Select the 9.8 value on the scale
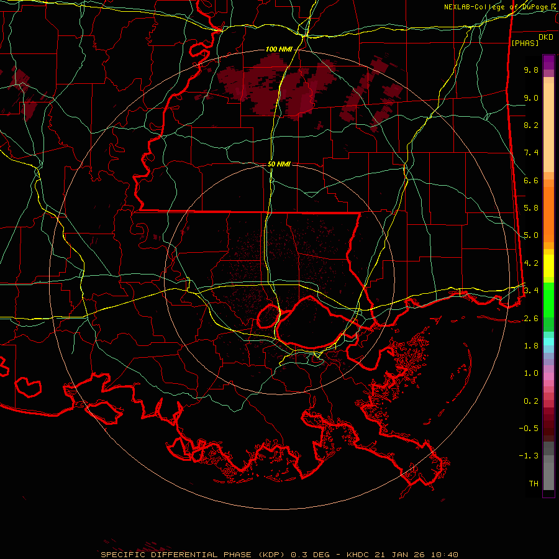This screenshot has height=559, width=559. (x=531, y=70)
